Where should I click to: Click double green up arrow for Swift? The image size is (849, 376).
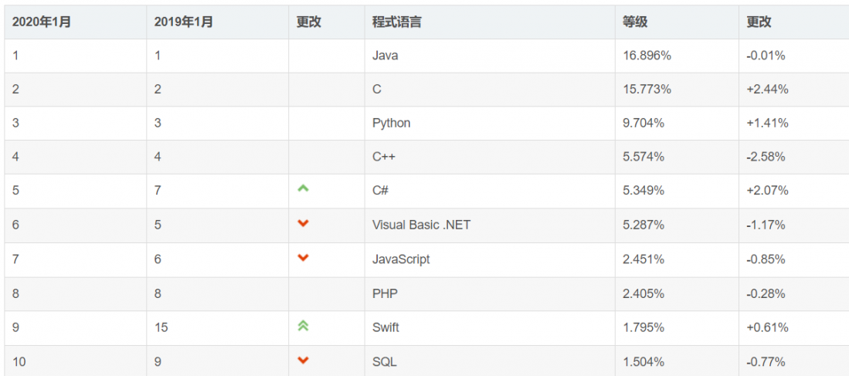(303, 326)
